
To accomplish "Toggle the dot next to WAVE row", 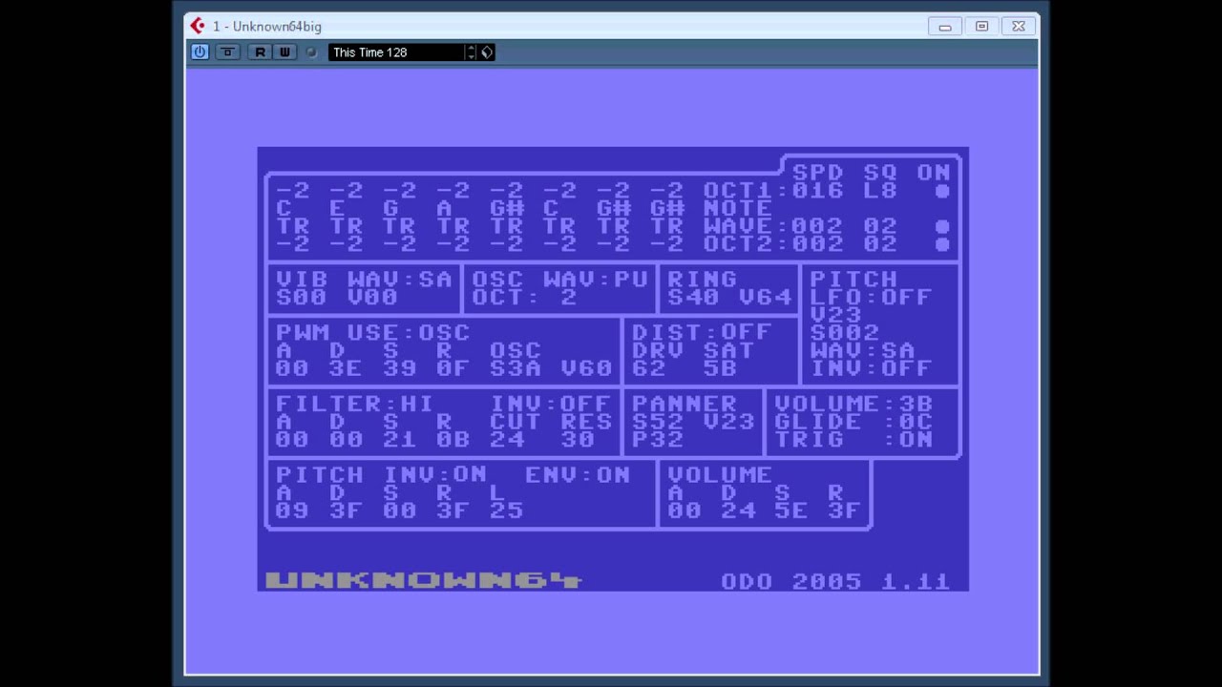I will click(942, 227).
